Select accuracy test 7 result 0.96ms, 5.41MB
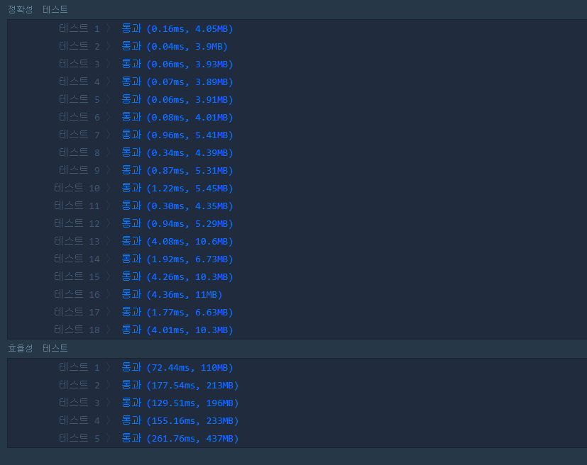 click(x=177, y=135)
